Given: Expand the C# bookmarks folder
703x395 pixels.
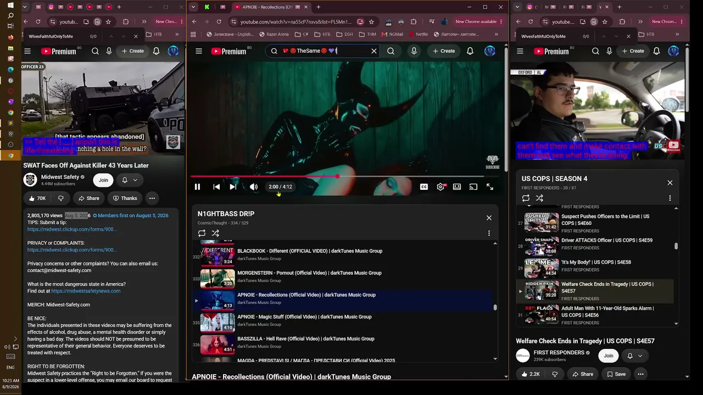Looking at the screenshot, I should pyautogui.click(x=302, y=34).
